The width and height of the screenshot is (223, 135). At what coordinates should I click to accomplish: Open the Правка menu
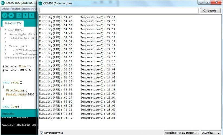coord(15,9)
